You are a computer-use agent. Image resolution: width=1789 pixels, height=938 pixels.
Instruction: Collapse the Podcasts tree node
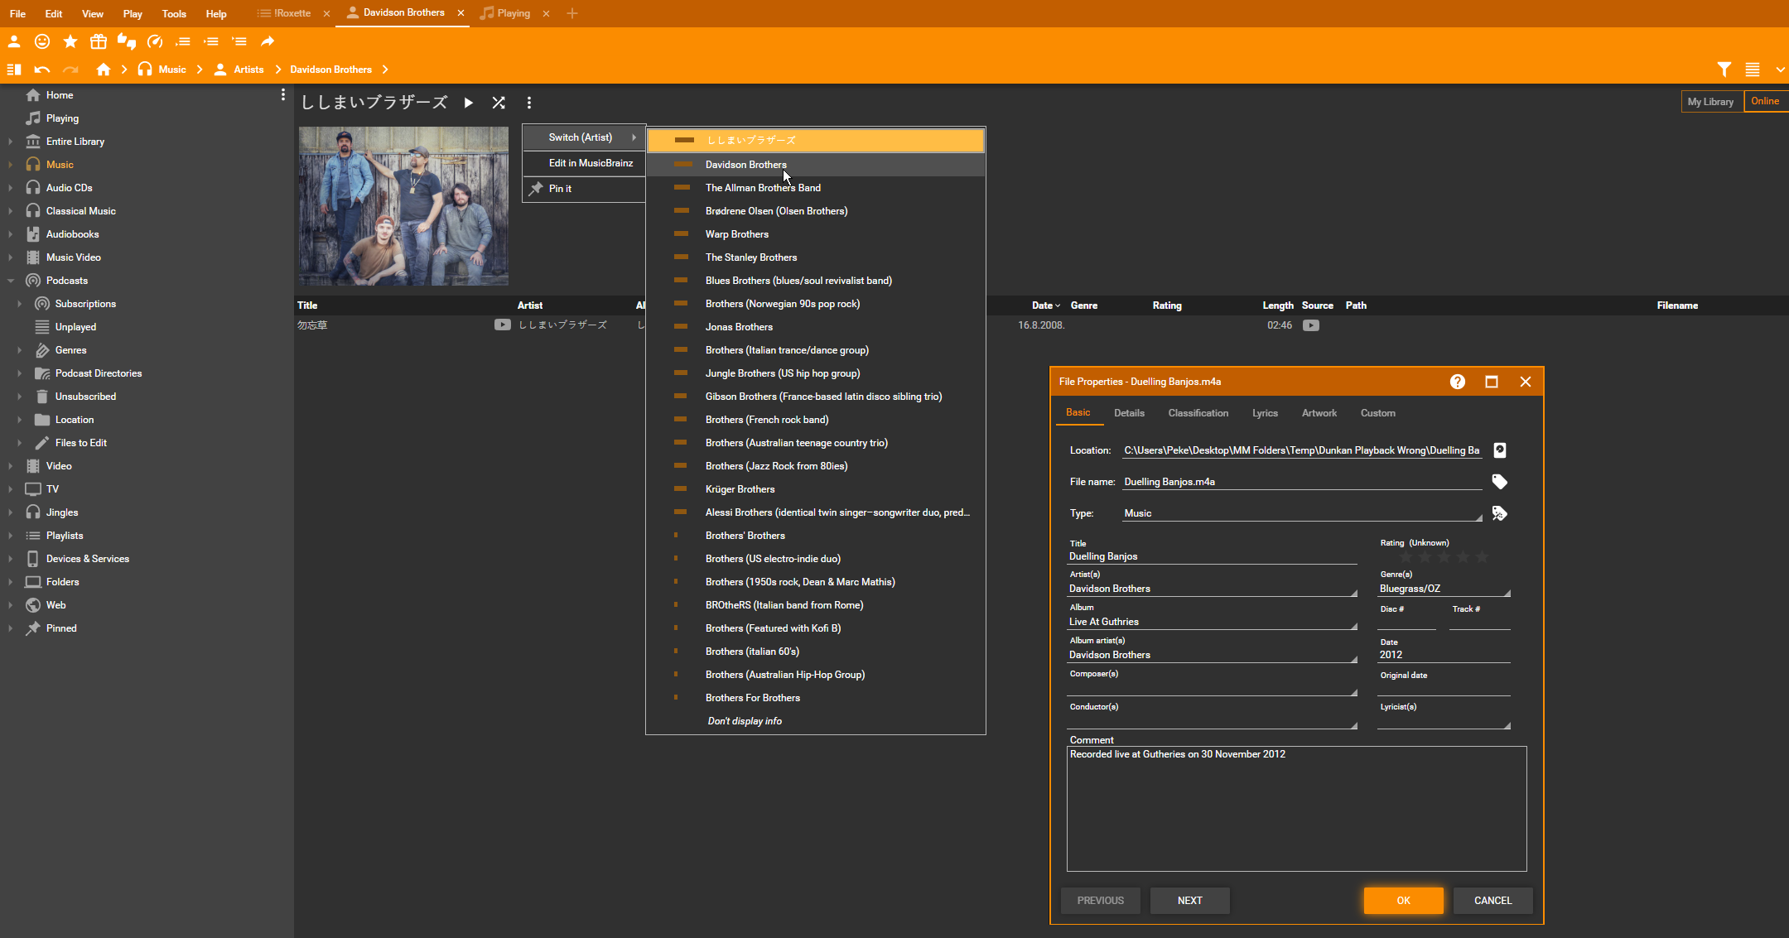click(x=10, y=281)
